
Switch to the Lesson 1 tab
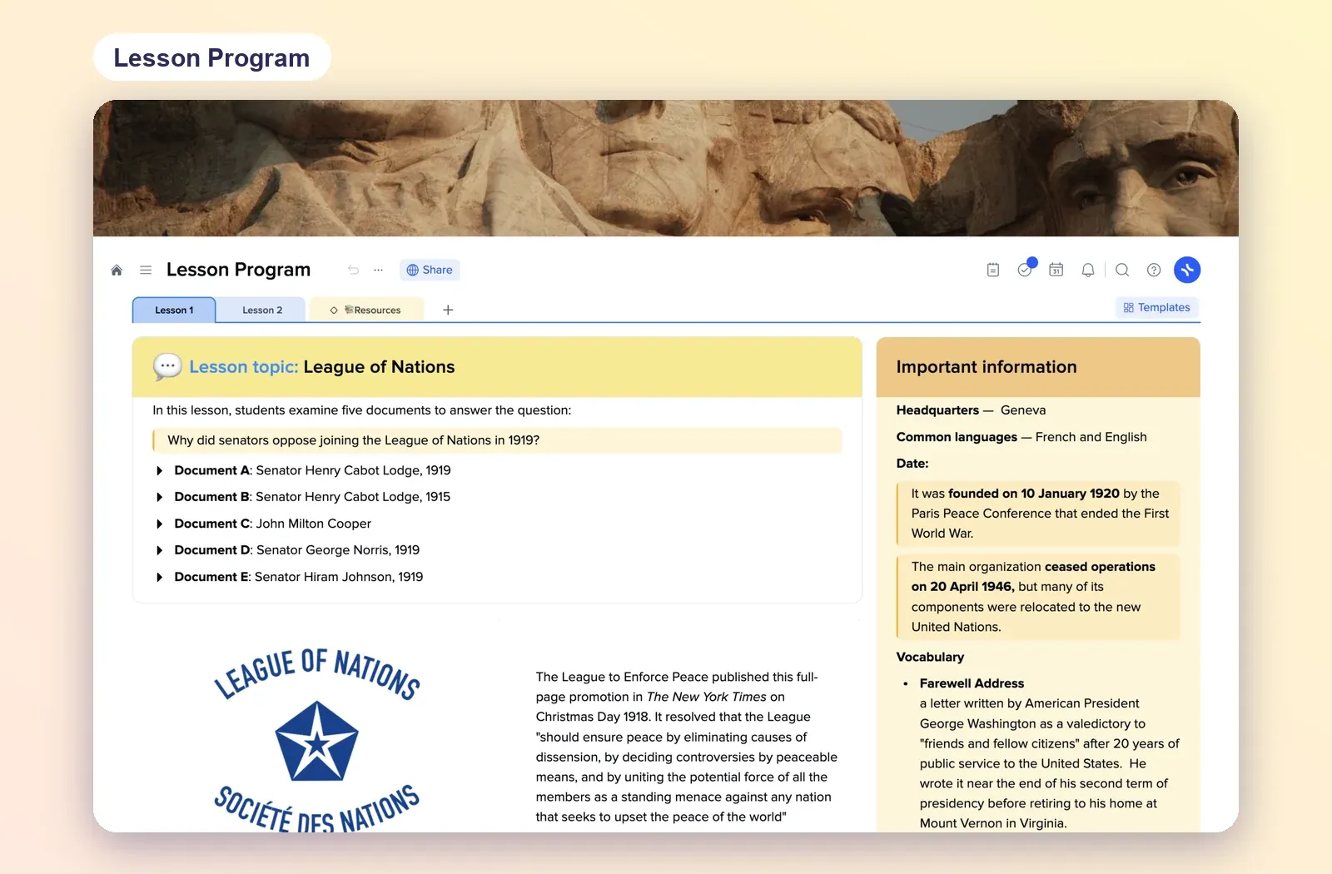click(174, 310)
